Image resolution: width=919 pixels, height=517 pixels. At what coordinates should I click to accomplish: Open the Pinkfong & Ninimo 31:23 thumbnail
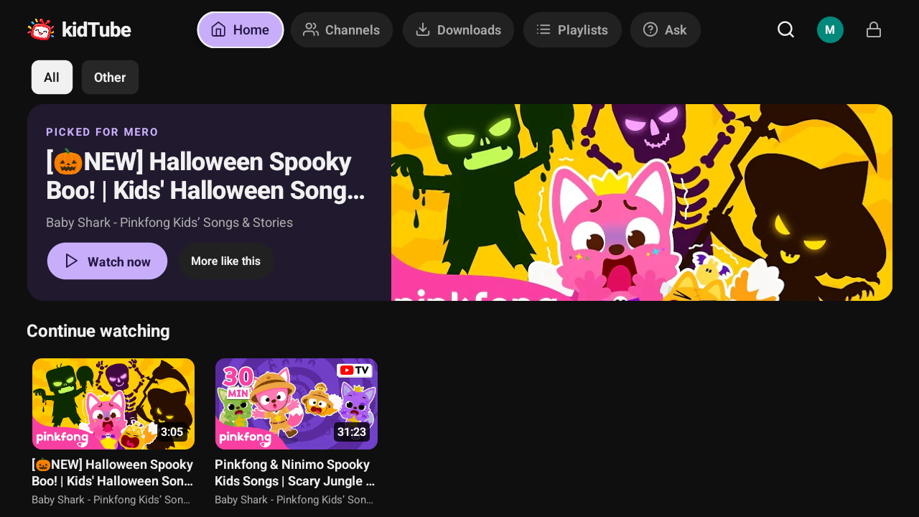297,404
